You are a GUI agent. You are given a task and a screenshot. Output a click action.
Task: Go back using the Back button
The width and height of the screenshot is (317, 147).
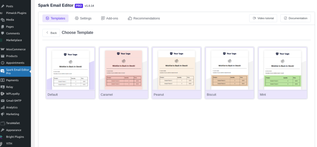point(51,33)
